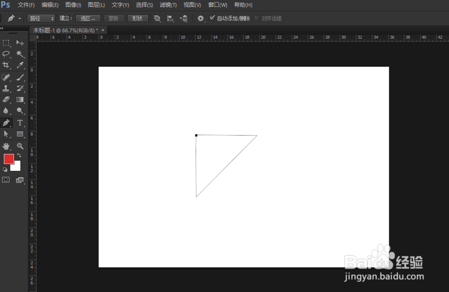Open the 文件(F) menu
449x292 pixels.
tap(26, 5)
